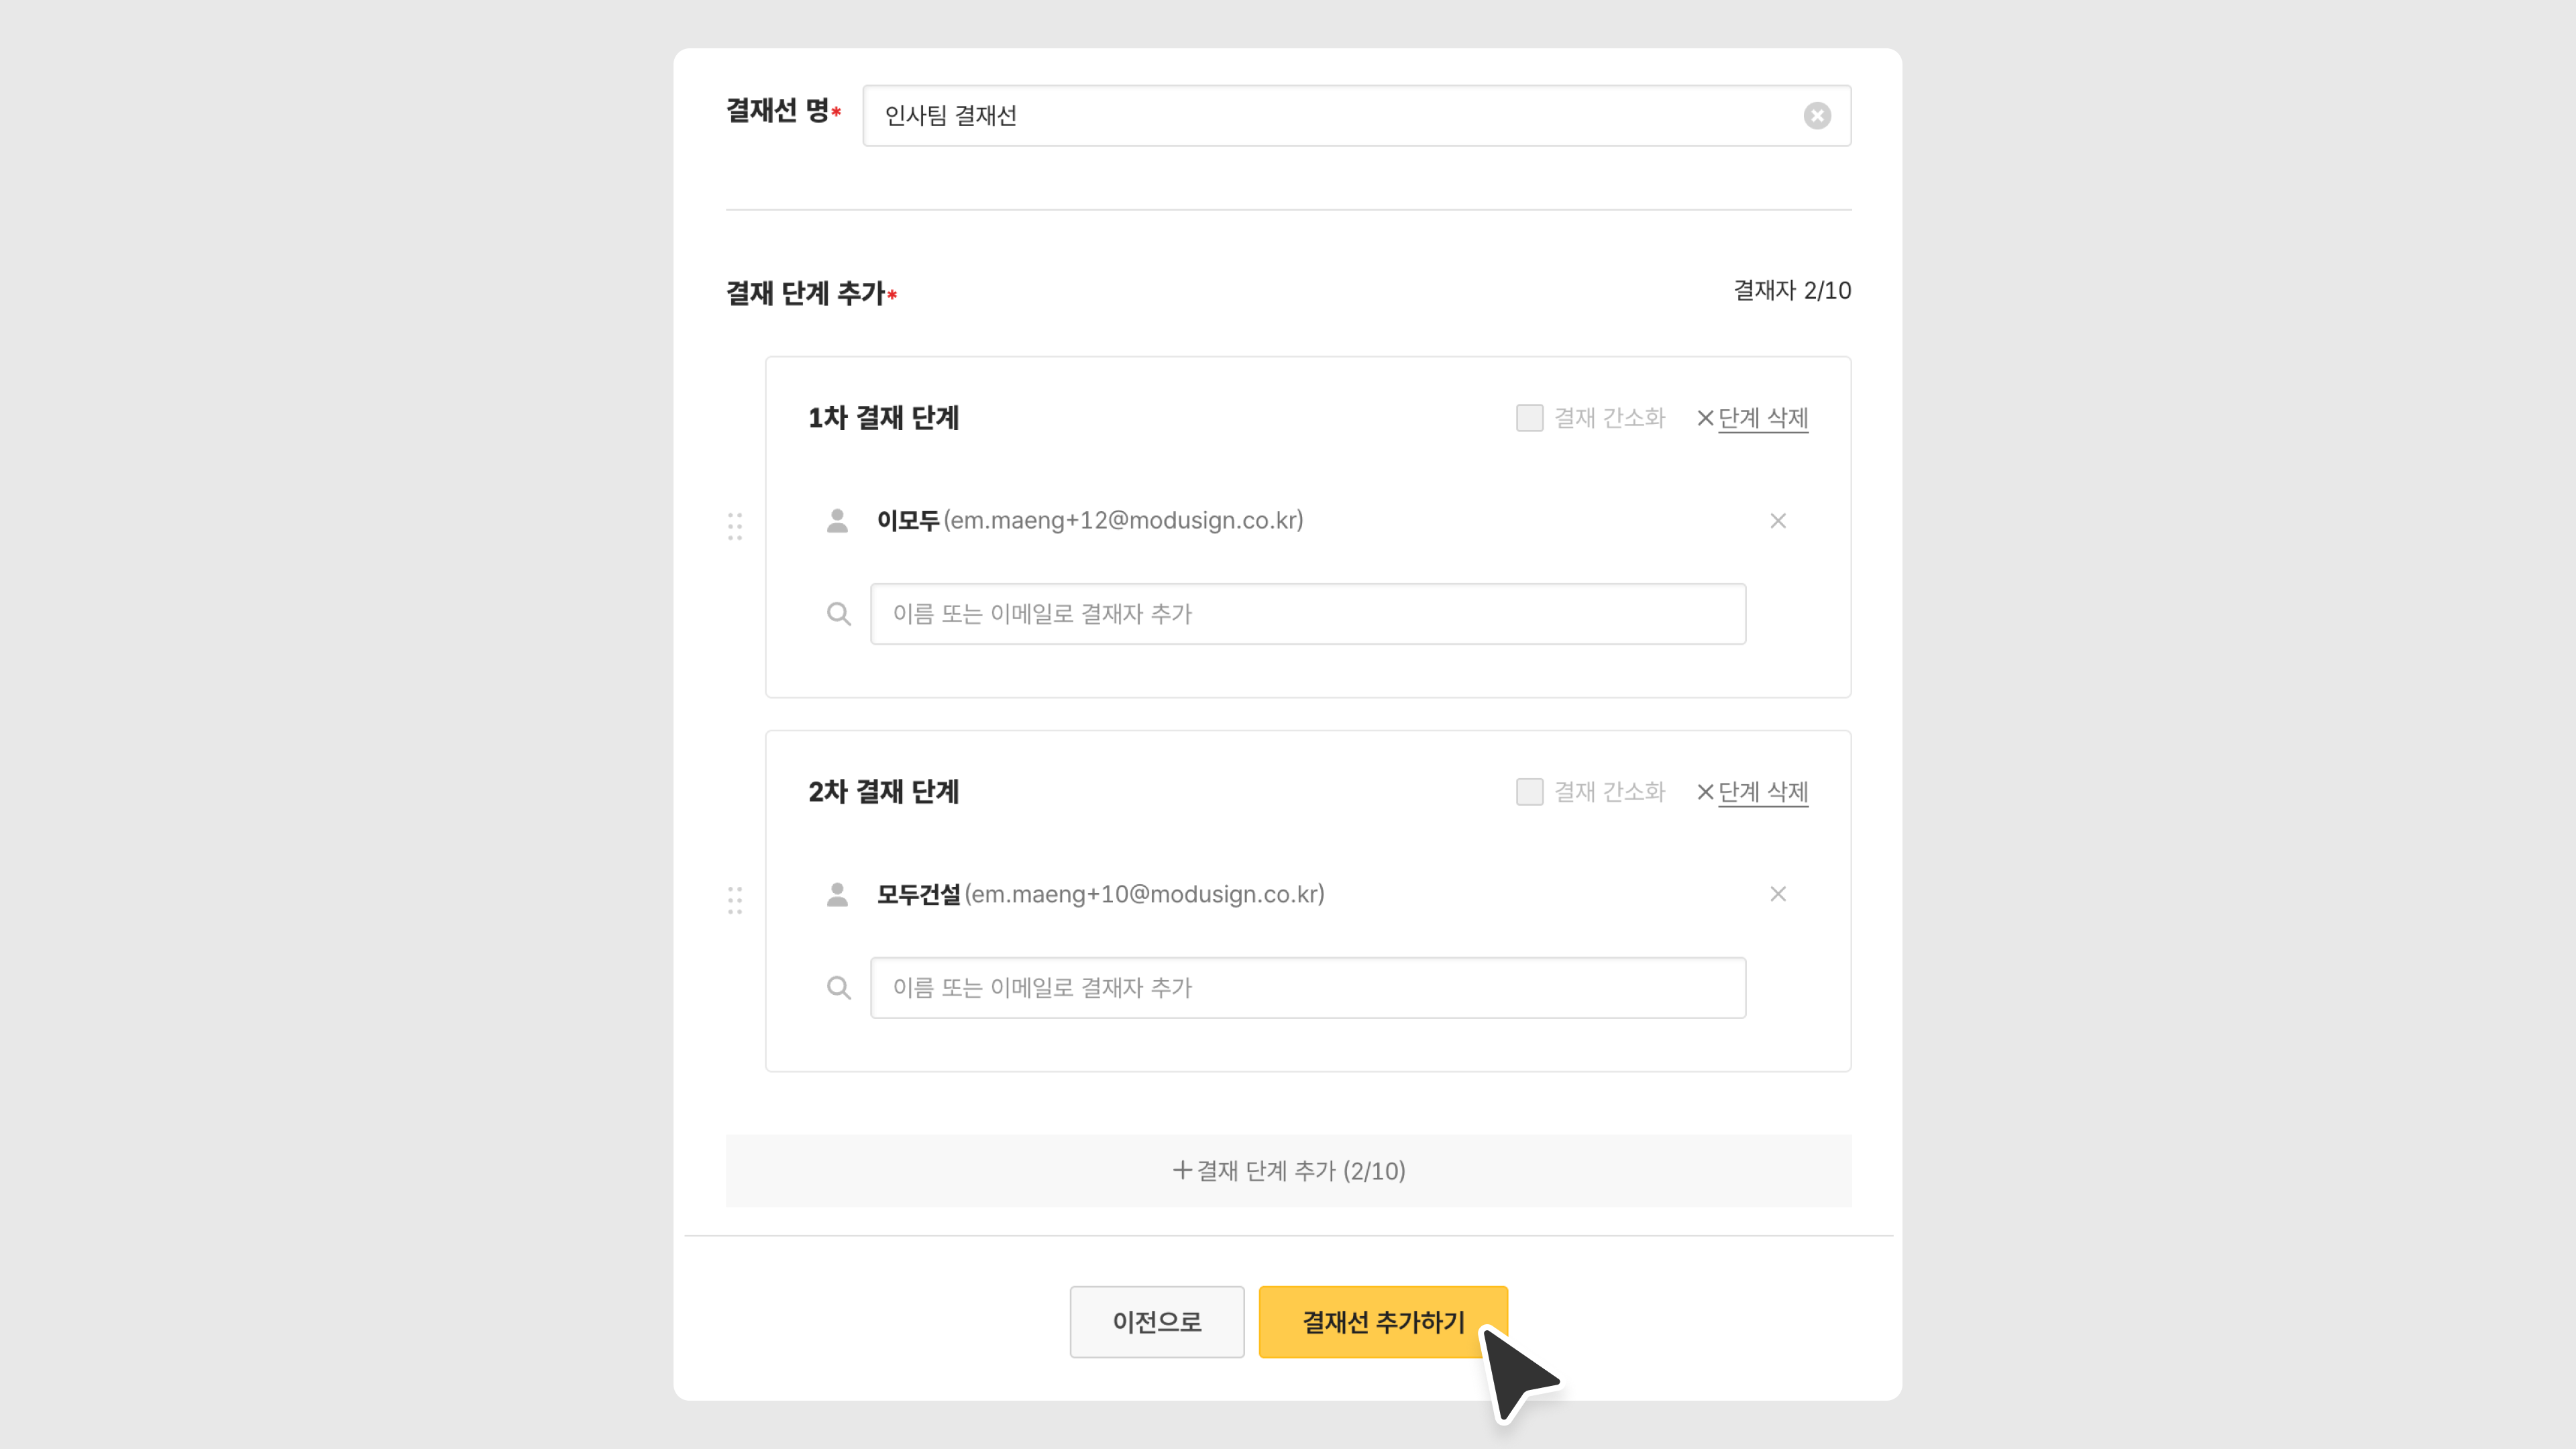Click the search icon in 2차 결재 단계
The width and height of the screenshot is (2576, 1449).
839,988
